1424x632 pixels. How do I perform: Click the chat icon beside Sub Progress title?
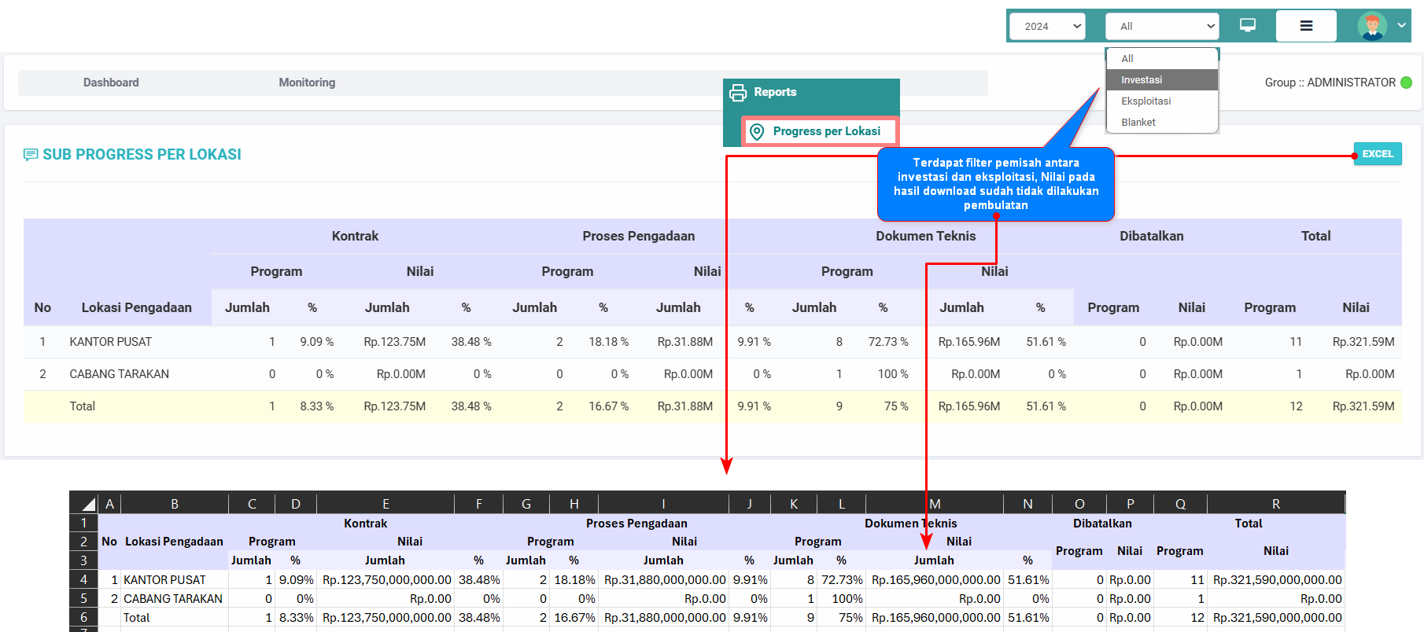(x=31, y=155)
